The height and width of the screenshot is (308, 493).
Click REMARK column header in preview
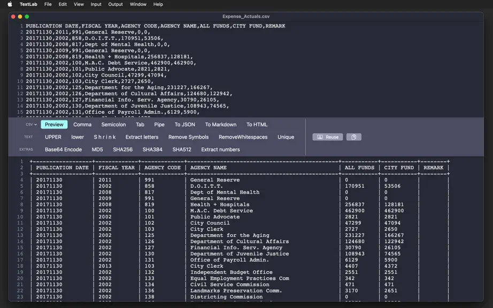(433, 167)
